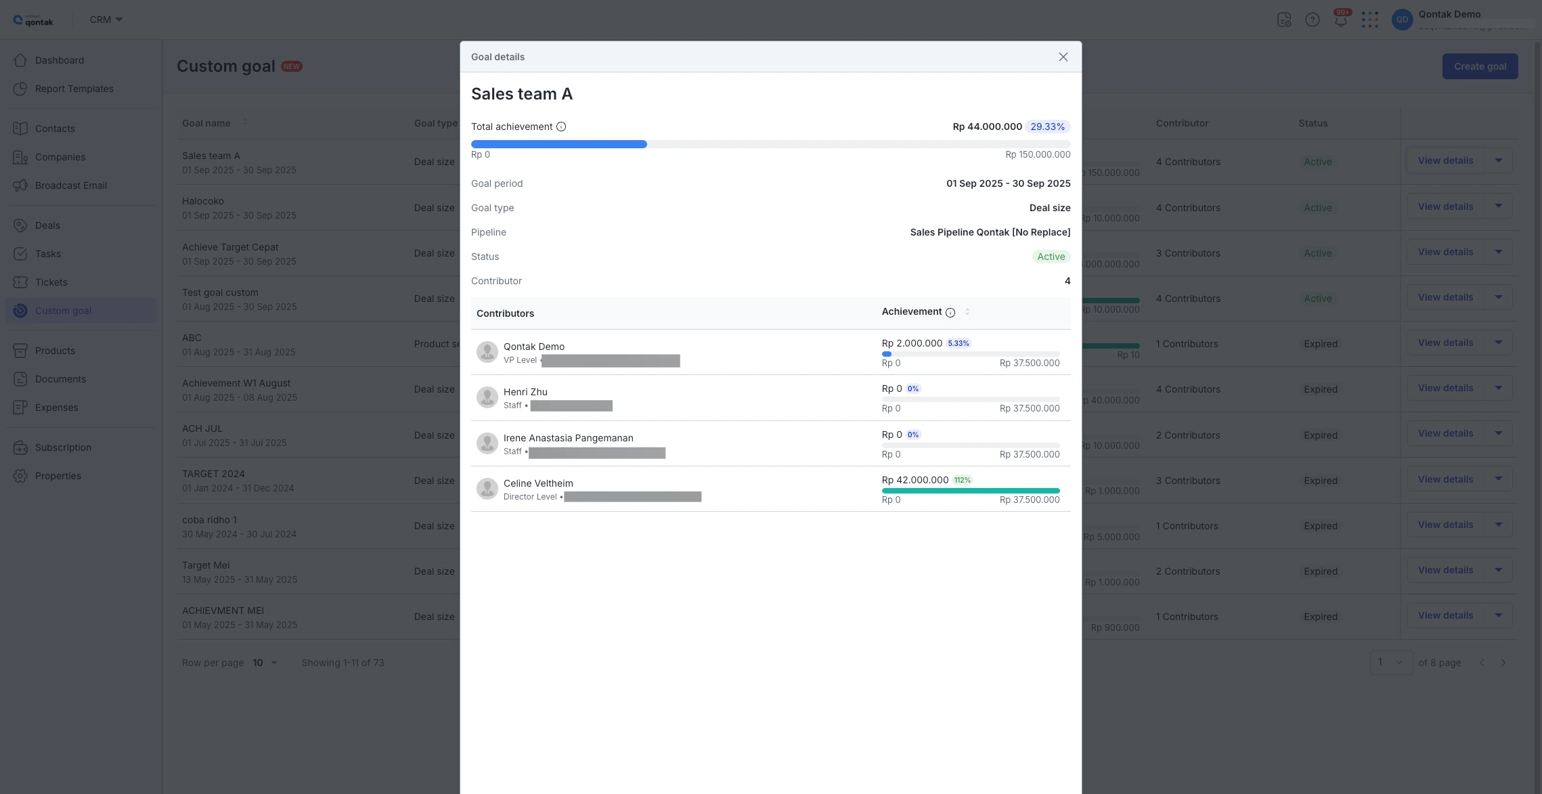Open the CRM module dropdown
1542x794 pixels.
(x=105, y=19)
